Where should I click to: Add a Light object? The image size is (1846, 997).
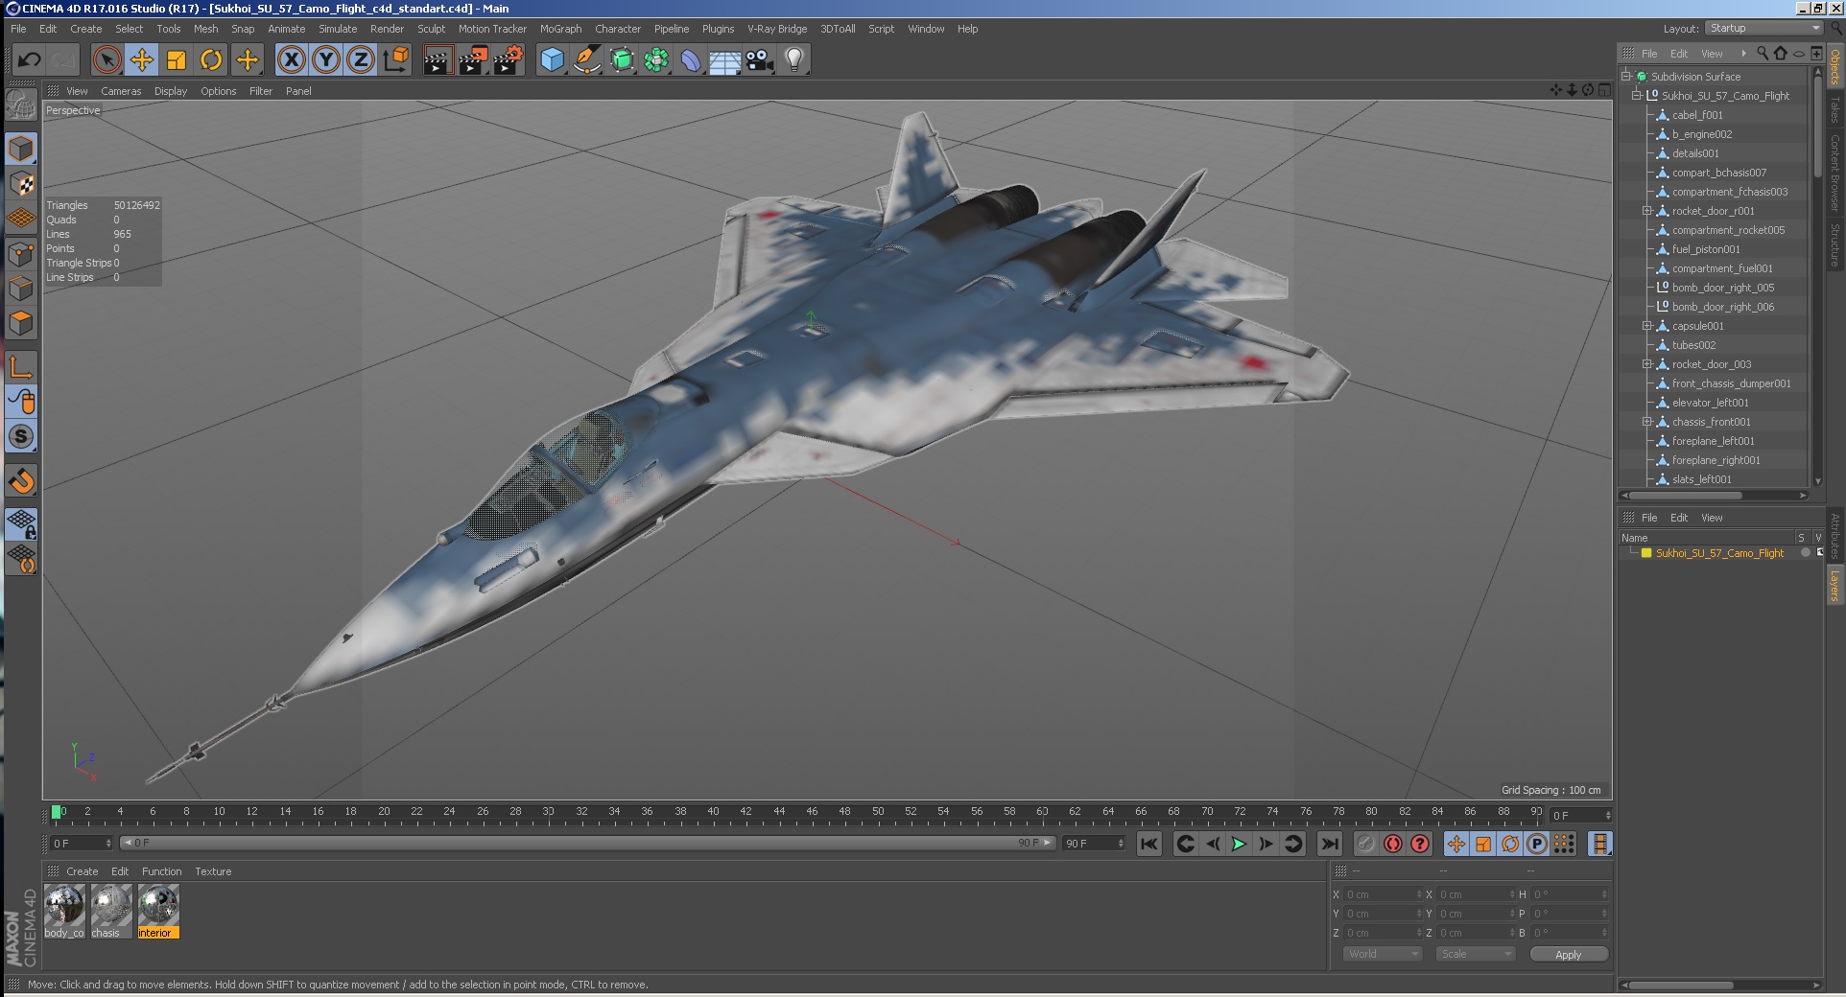point(794,60)
